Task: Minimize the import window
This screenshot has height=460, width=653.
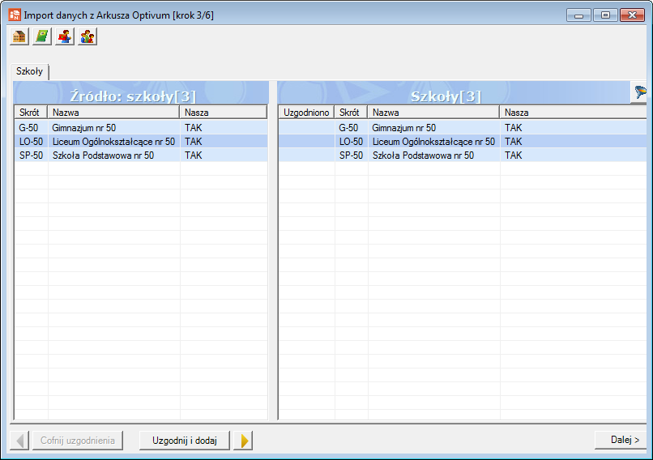Action: (579, 15)
